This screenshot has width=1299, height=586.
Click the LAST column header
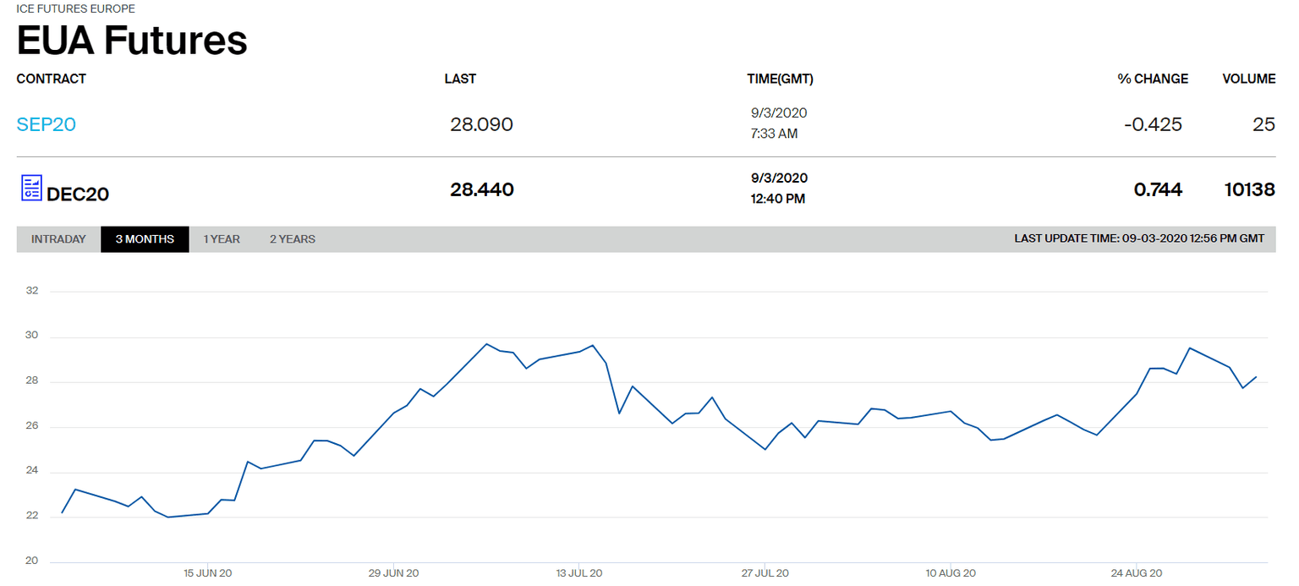click(460, 79)
